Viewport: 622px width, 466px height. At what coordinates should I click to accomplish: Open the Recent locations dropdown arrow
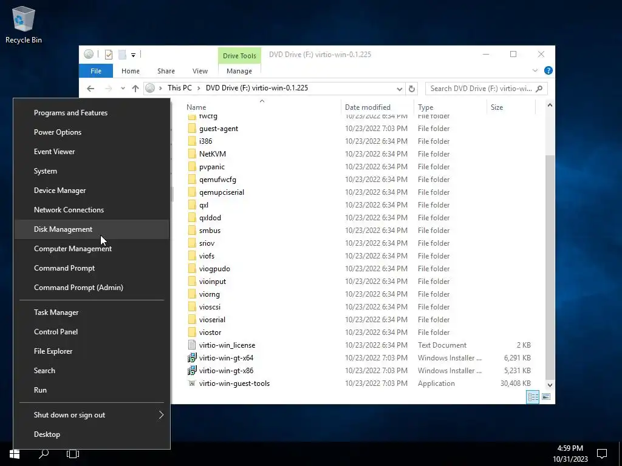click(x=123, y=89)
